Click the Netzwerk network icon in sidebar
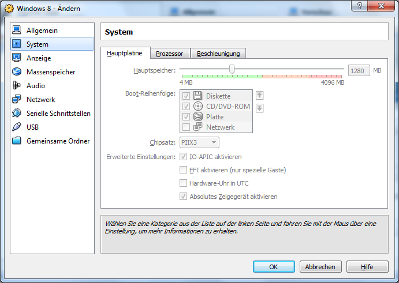 coord(17,99)
